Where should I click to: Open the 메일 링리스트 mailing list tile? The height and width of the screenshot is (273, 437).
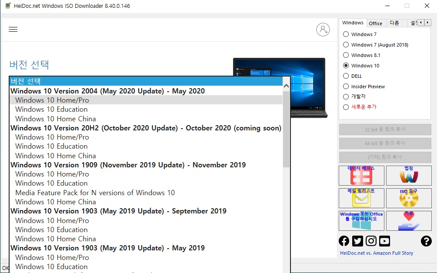tap(361, 198)
